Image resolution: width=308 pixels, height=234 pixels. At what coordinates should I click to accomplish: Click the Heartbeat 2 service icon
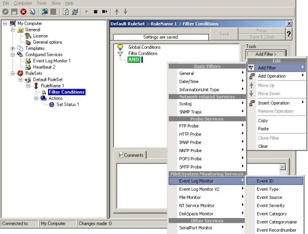[28, 67]
